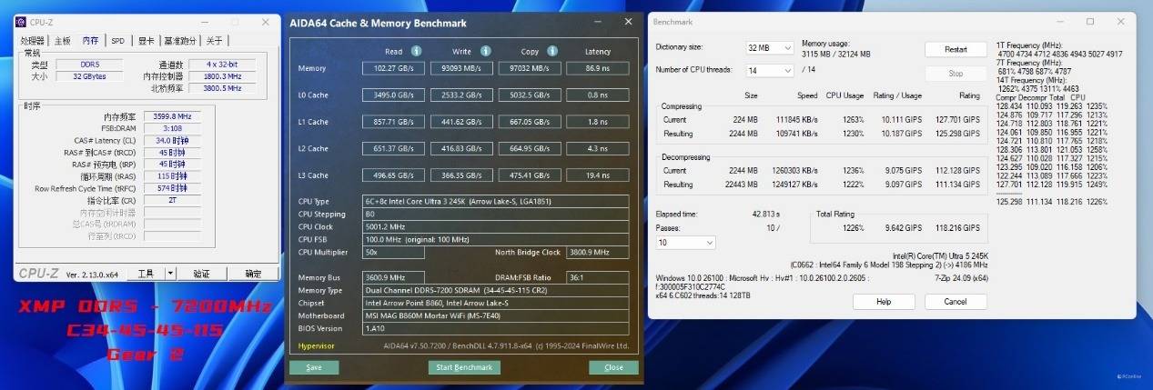Click the 确定 button in CPU-Z
The width and height of the screenshot is (1153, 390).
tap(253, 273)
